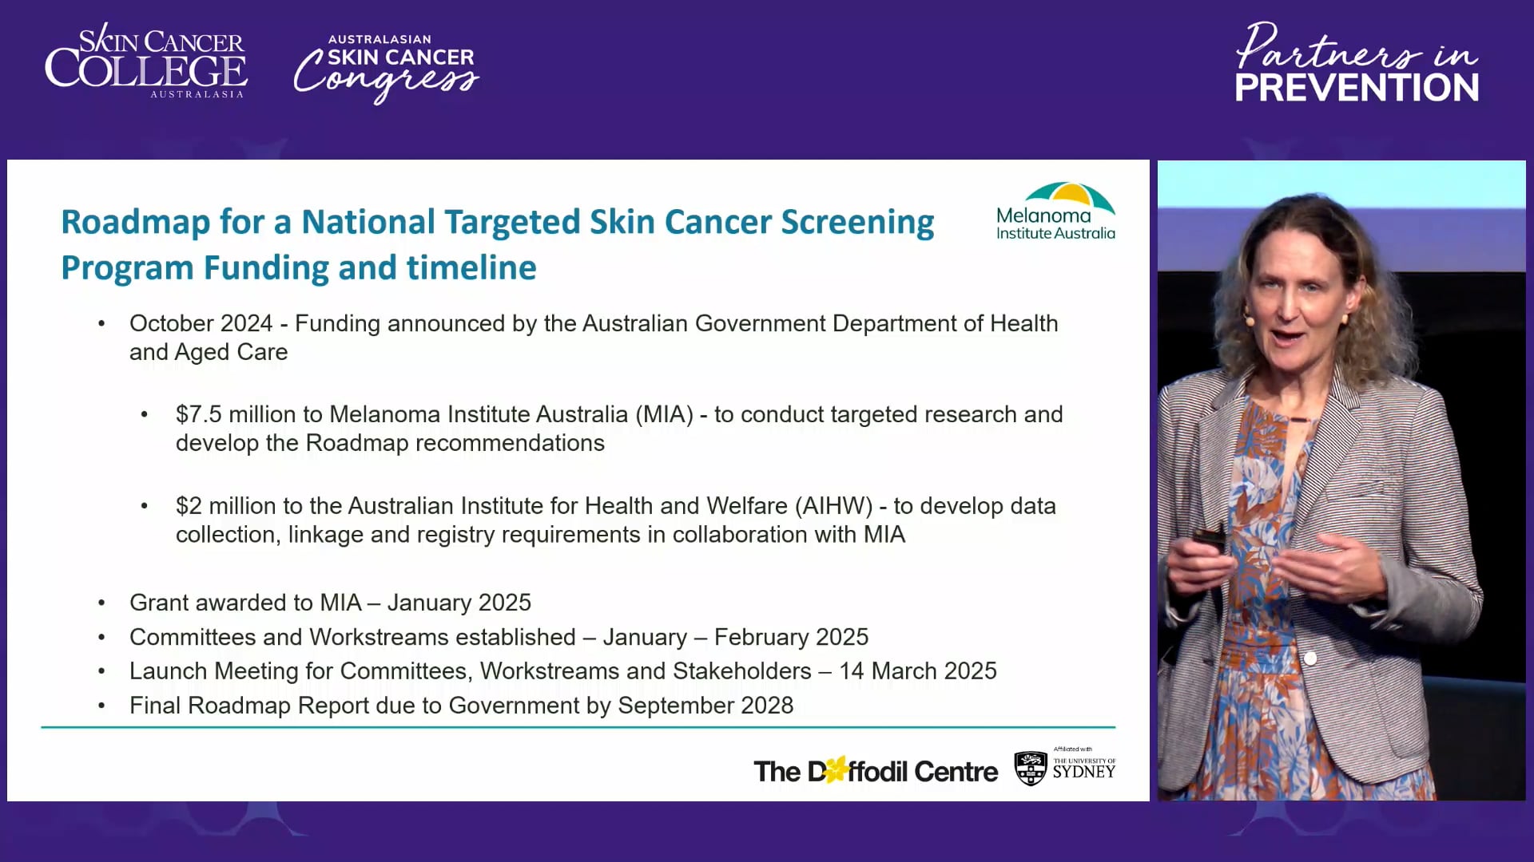This screenshot has width=1534, height=862.
Task: Click the $2 million AIHW sub-bullet
Action: click(x=615, y=520)
